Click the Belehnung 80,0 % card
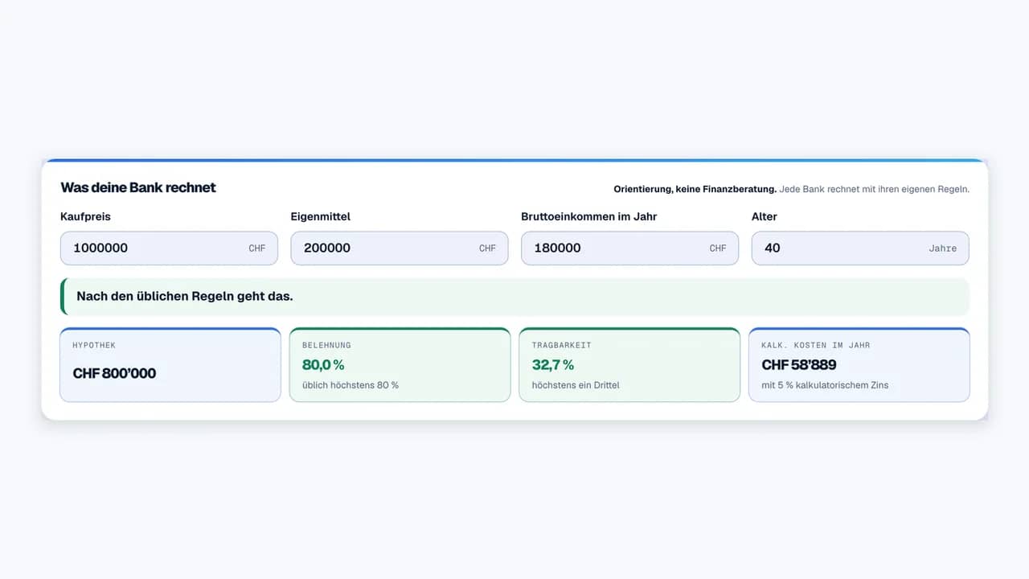 [400, 365]
